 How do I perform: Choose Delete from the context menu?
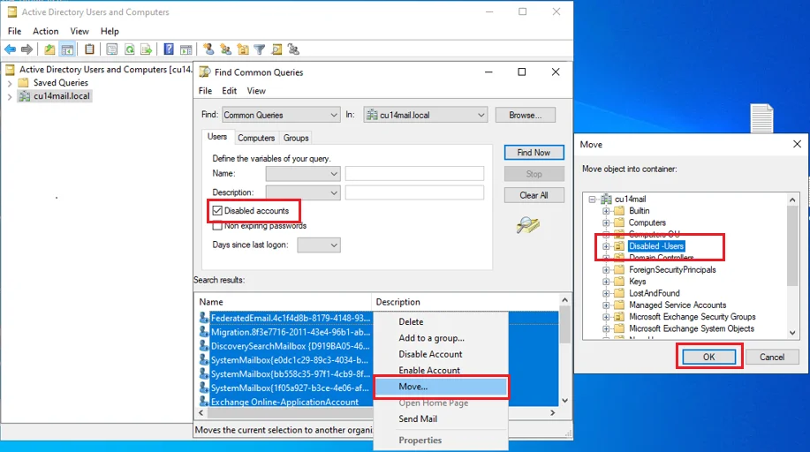(441, 322)
